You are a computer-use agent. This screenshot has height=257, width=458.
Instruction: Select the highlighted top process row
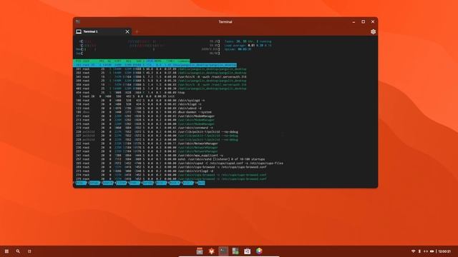[155, 65]
